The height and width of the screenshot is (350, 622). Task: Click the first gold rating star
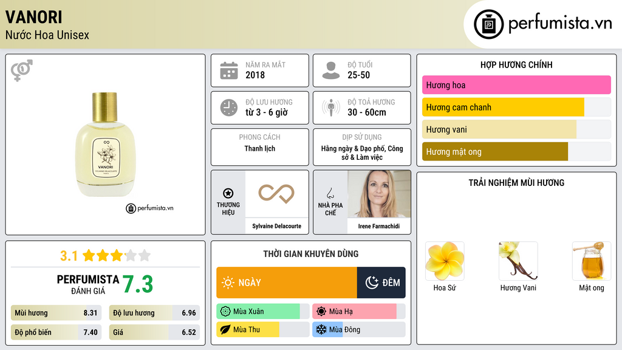pos(89,255)
